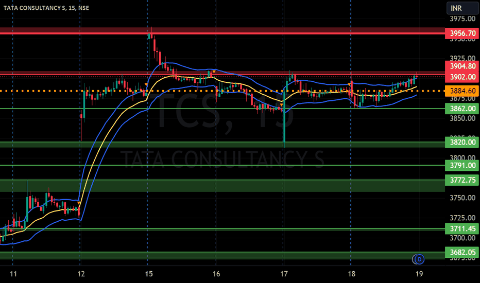
Task: Click date 15 on time axis
Action: 149,274
